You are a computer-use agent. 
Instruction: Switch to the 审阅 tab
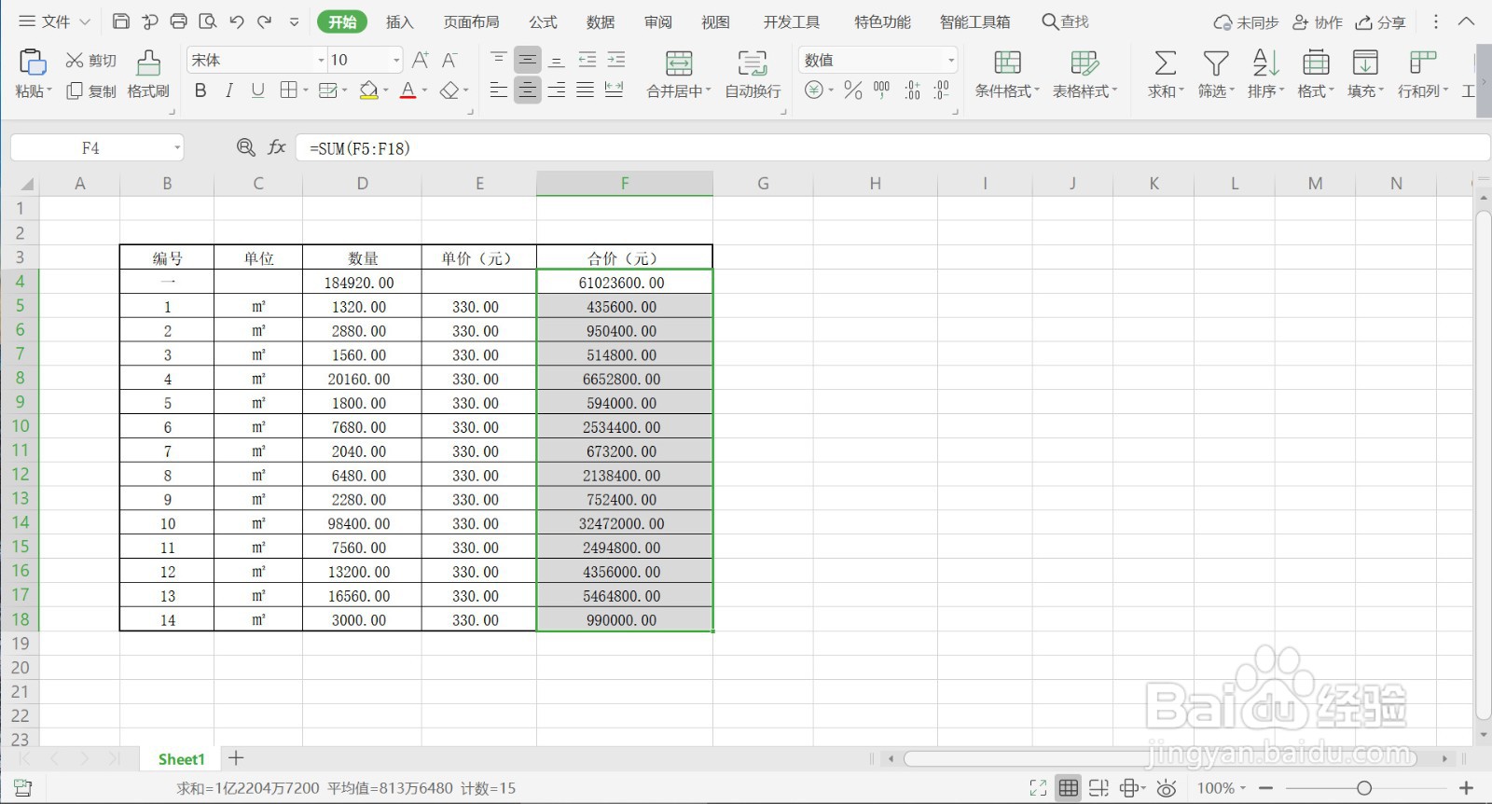point(658,21)
